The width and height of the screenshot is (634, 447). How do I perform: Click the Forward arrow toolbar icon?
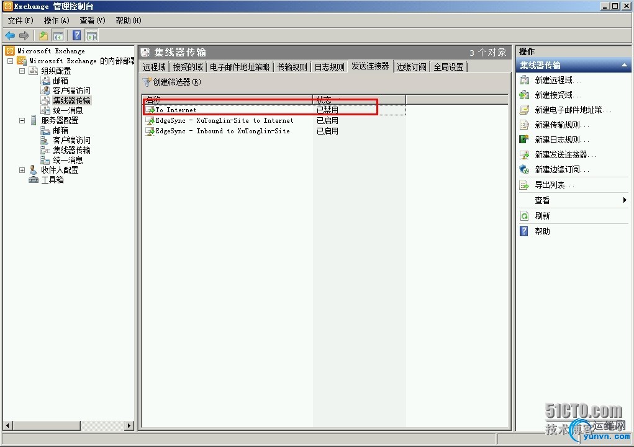click(x=24, y=36)
